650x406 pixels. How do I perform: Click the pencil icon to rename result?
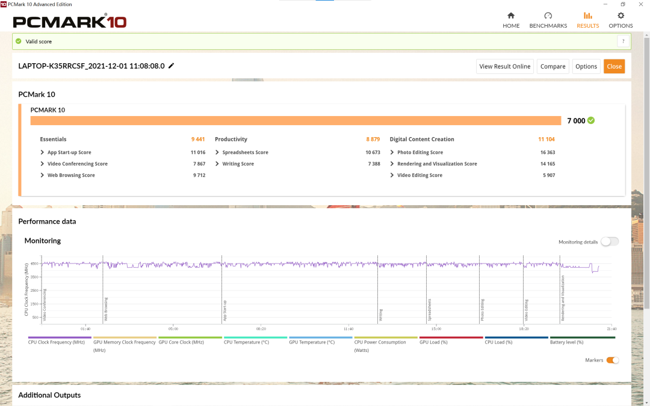coord(172,66)
